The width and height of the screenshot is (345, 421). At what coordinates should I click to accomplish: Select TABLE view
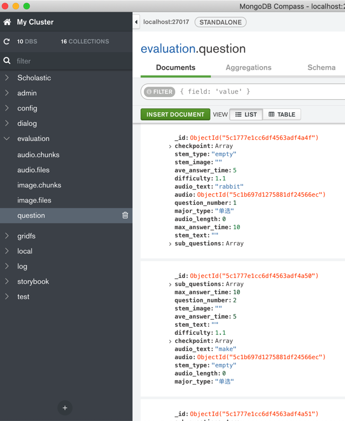(x=282, y=114)
